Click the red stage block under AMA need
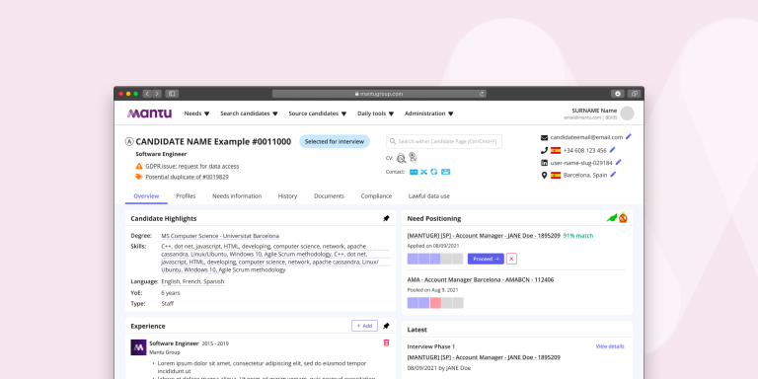 click(435, 303)
